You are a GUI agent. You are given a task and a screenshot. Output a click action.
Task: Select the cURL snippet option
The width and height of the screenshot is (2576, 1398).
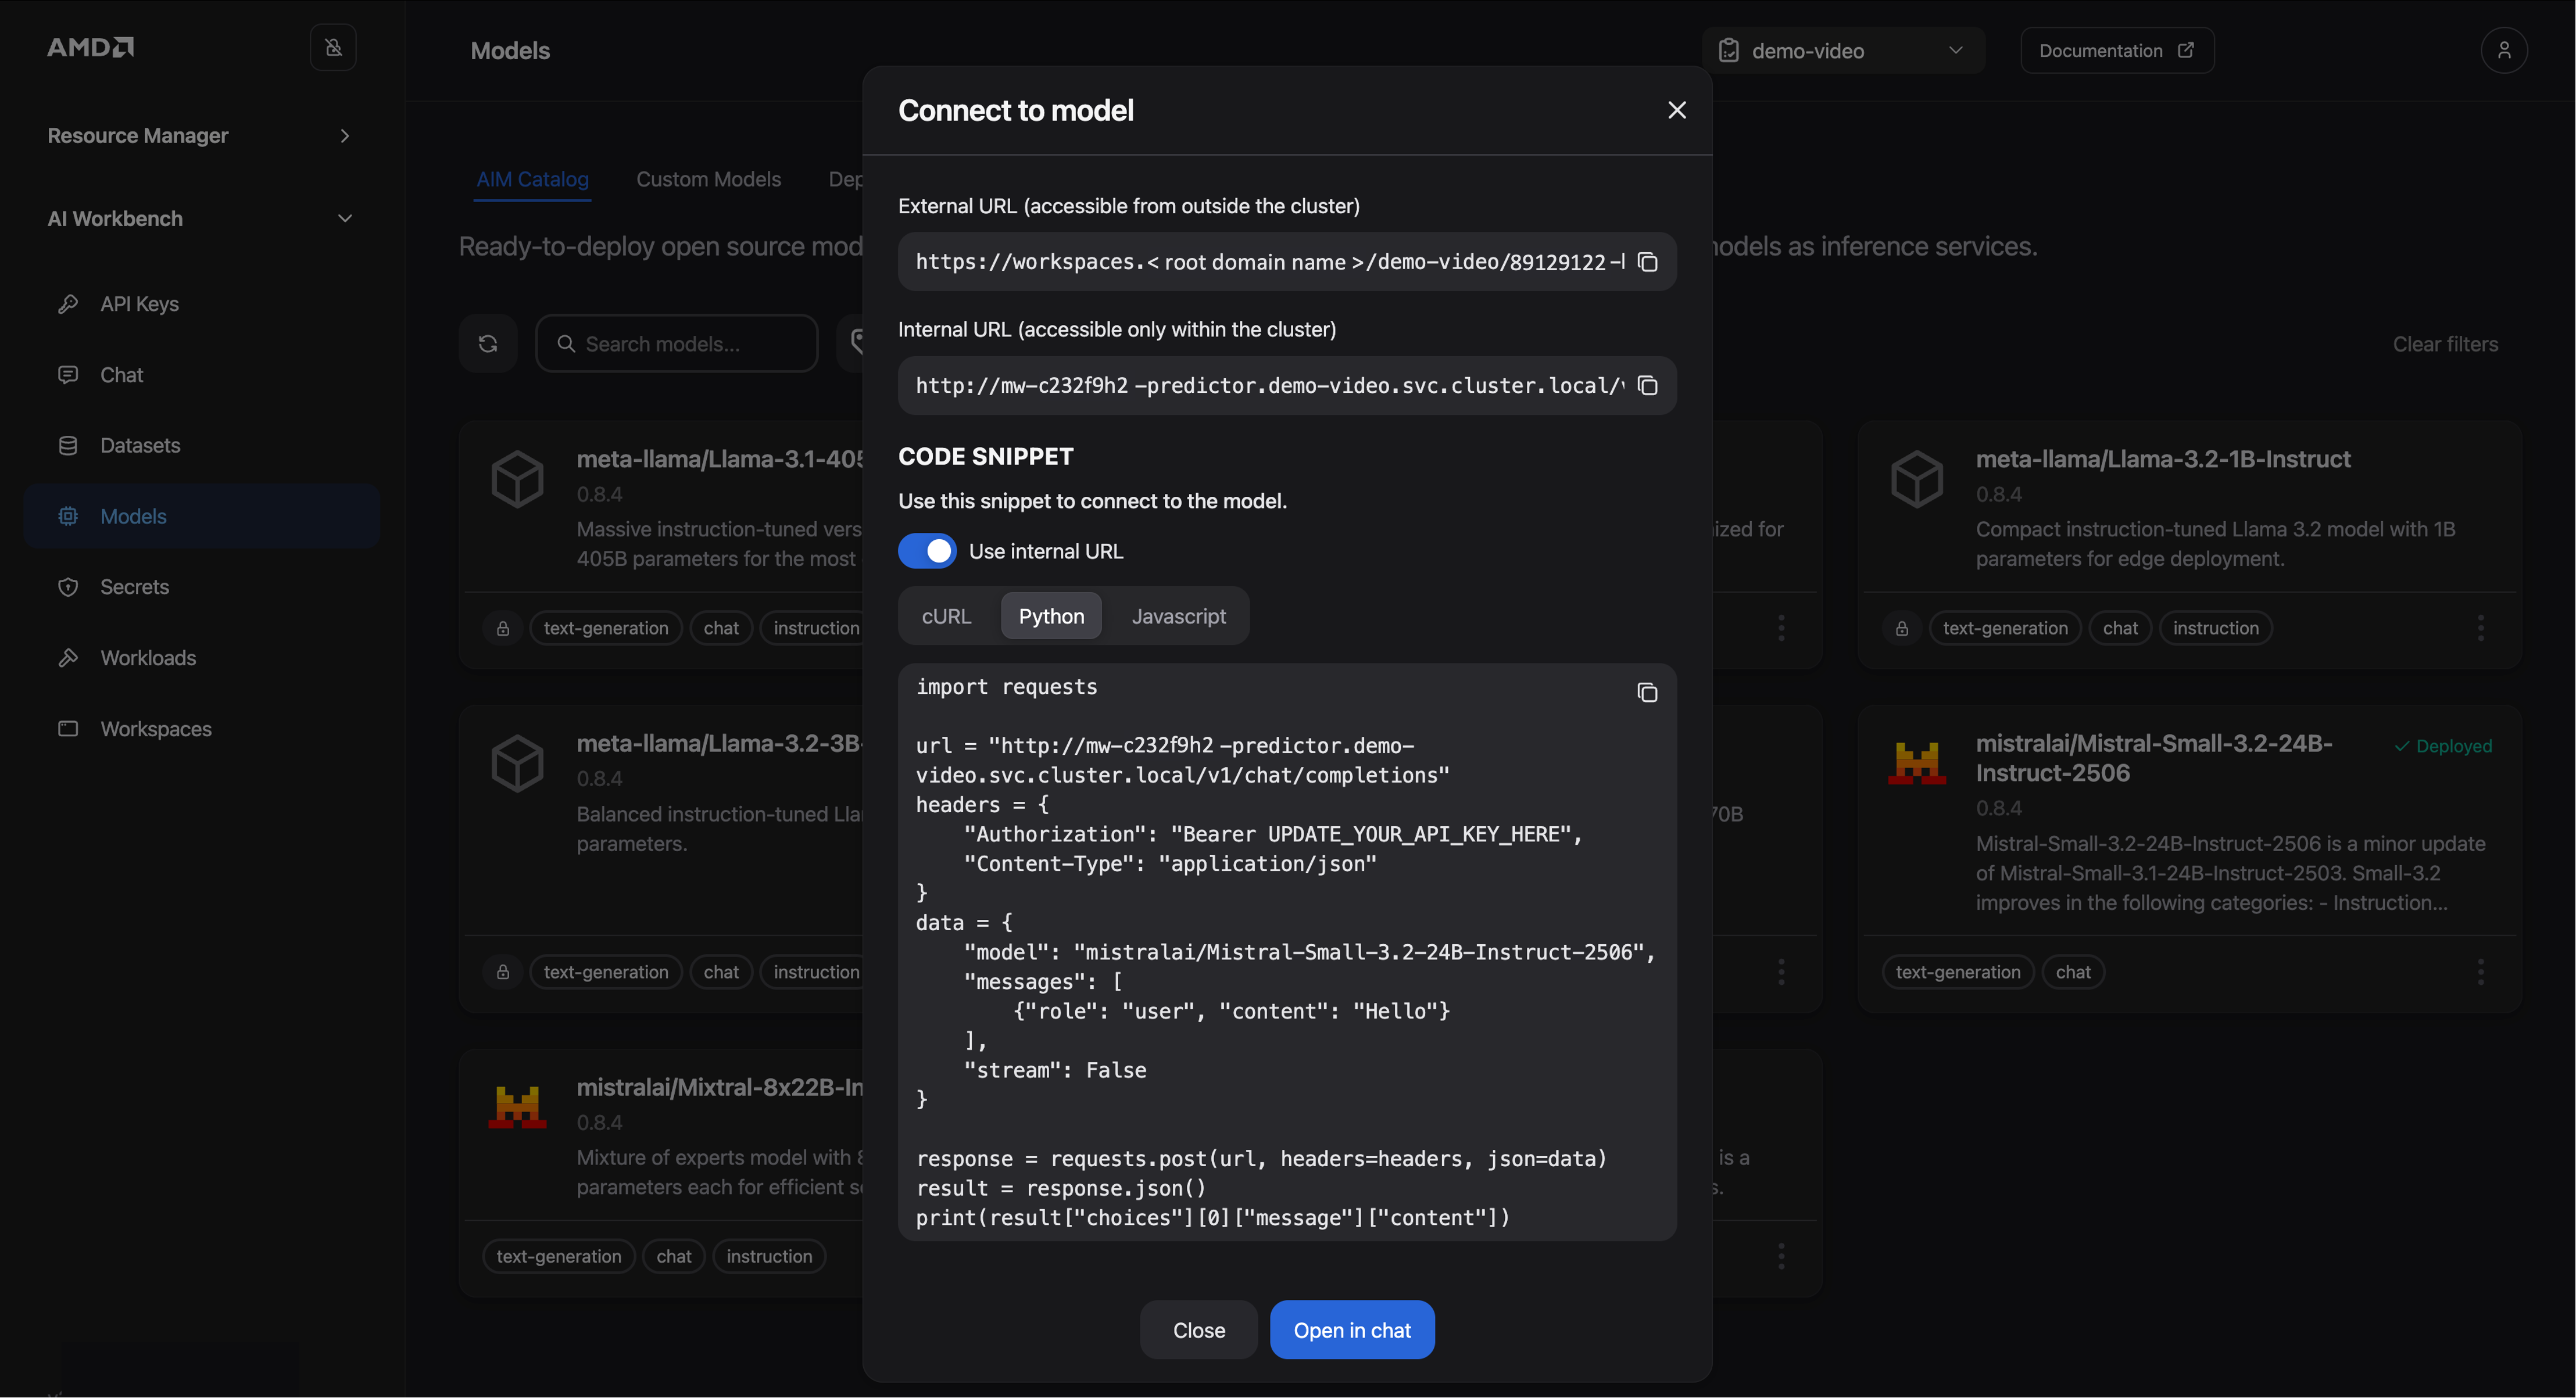click(x=946, y=616)
